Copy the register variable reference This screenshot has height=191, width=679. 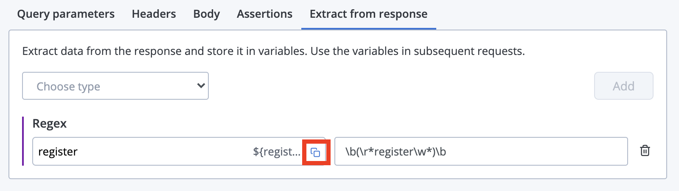pos(315,153)
